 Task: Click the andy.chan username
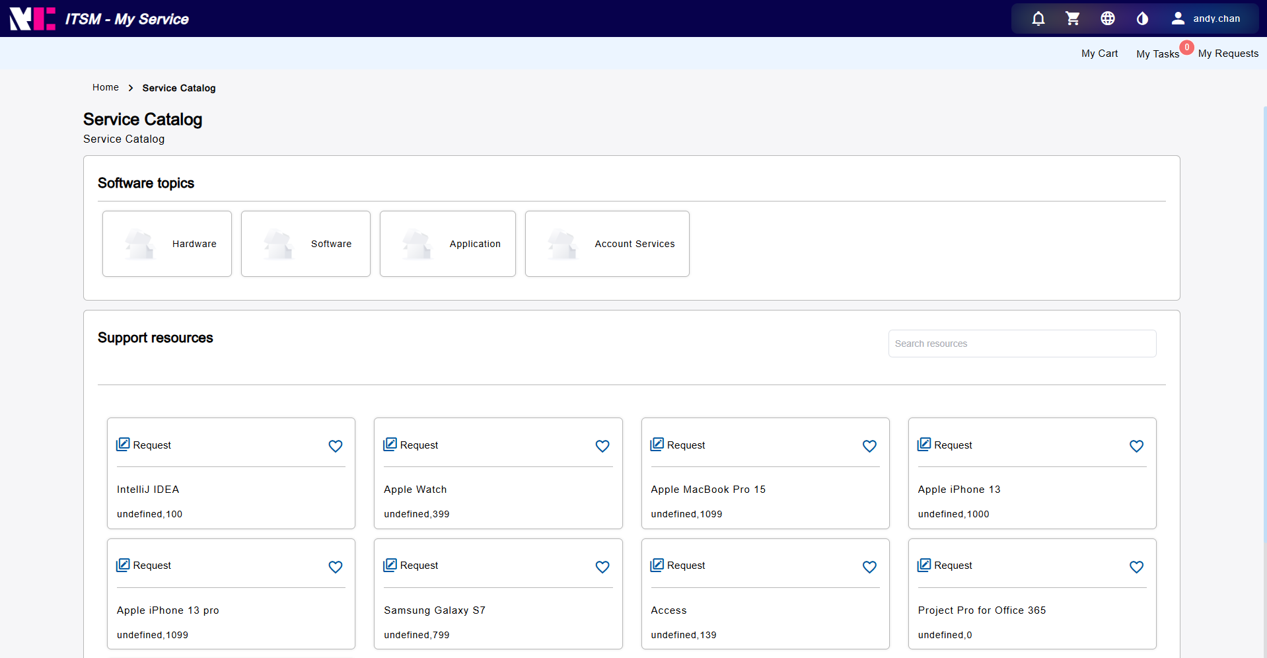pos(1216,18)
